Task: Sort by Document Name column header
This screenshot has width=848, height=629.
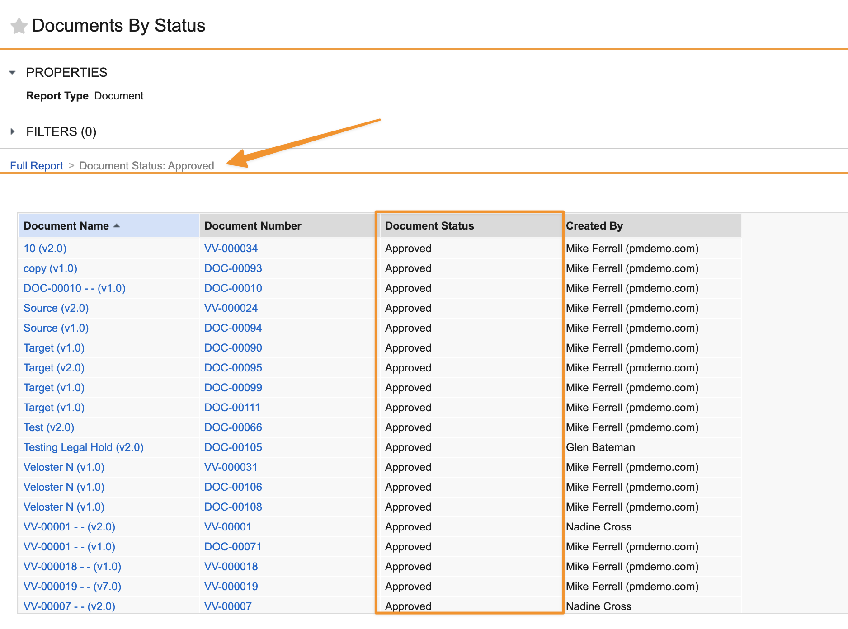Action: pyautogui.click(x=66, y=226)
